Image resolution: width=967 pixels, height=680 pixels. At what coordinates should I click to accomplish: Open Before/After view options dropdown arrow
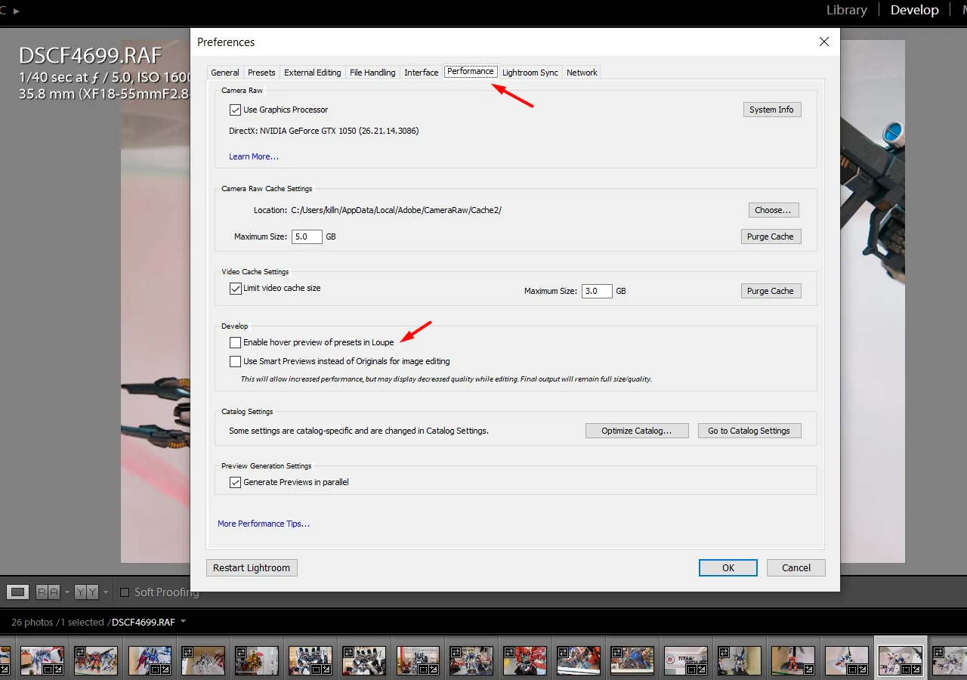click(x=105, y=592)
